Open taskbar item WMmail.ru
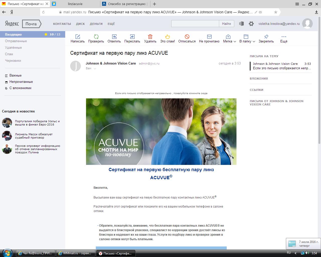Image resolution: width=321 pixels, height=257 pixels. (76, 253)
